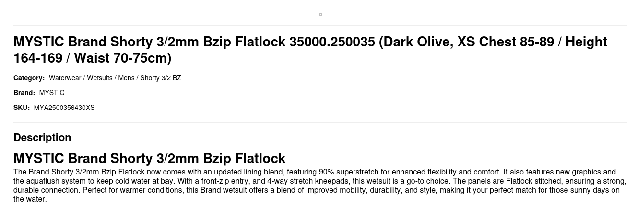Open the MYSTIC brand value

52,93
